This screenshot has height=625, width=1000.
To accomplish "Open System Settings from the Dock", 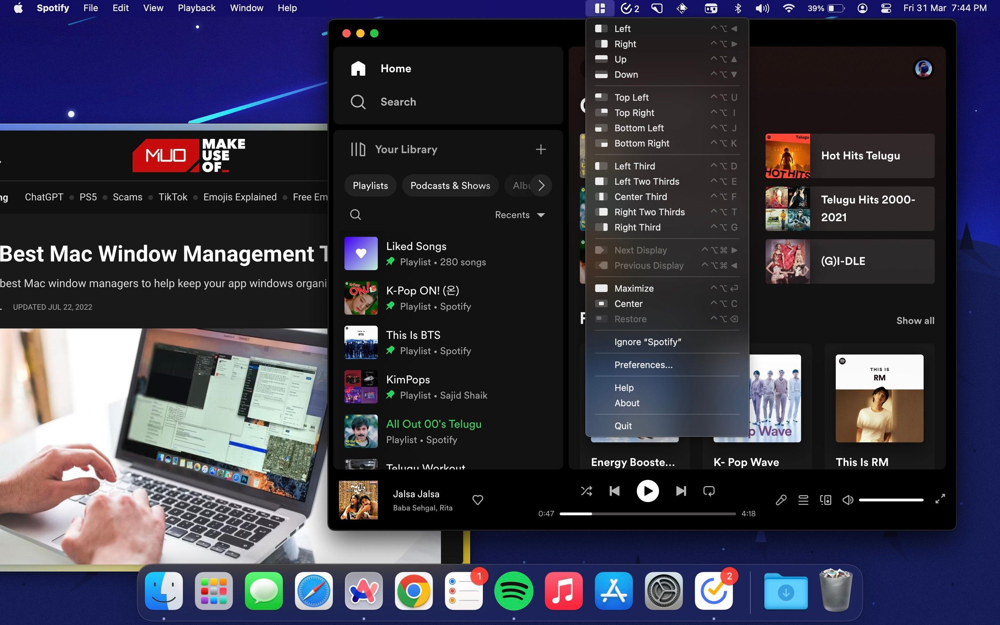I will click(664, 591).
